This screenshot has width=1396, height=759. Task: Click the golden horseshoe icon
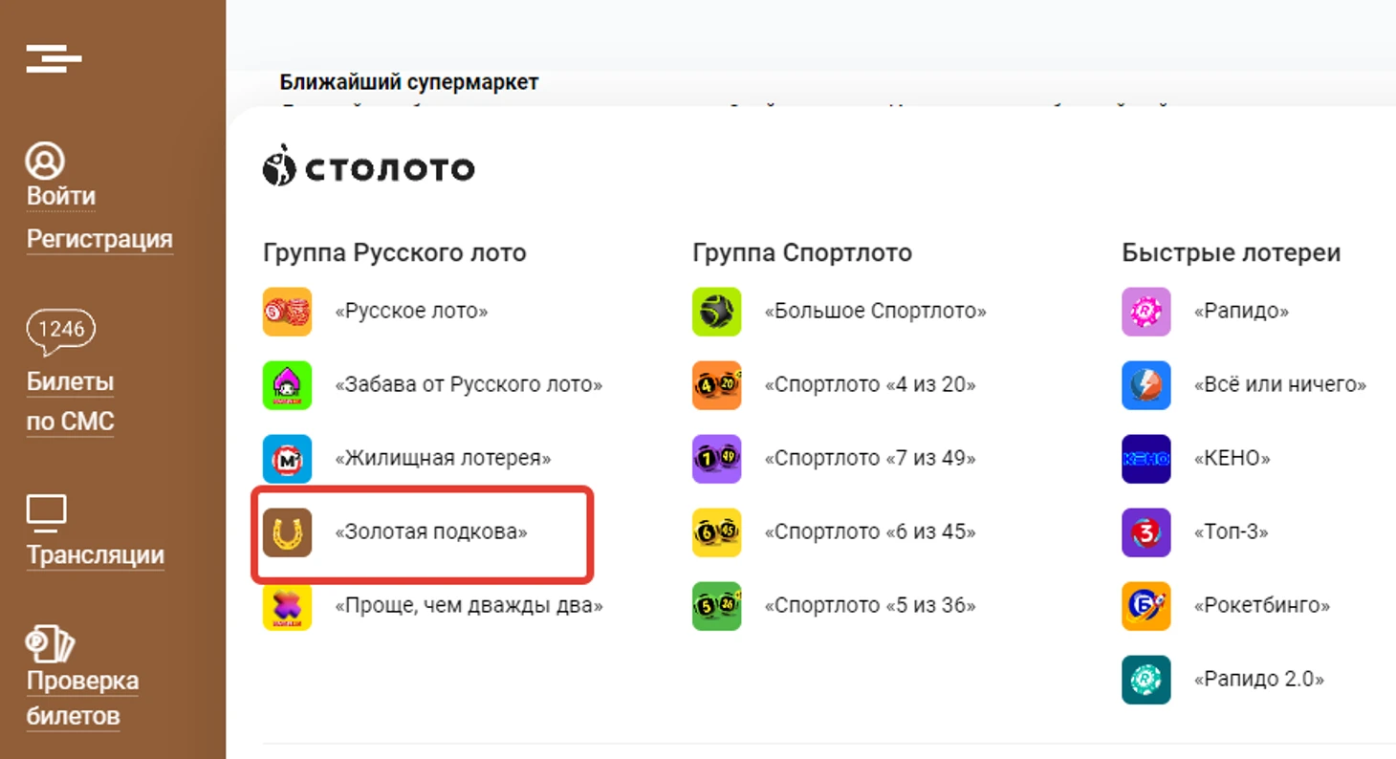coord(287,532)
